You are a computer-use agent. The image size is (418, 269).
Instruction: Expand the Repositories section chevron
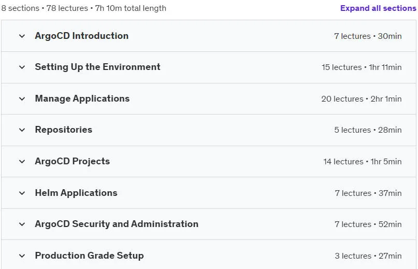[x=22, y=130]
